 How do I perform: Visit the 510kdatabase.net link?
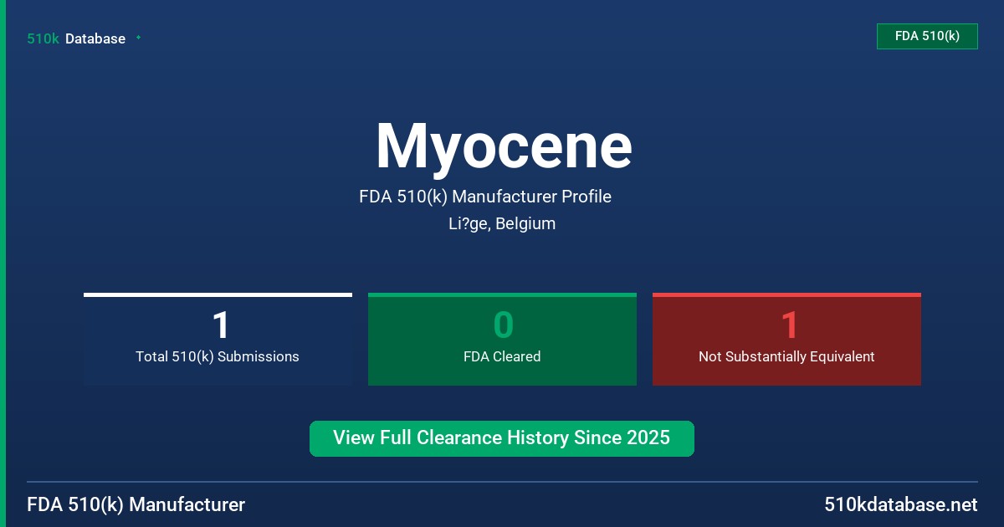tap(901, 504)
